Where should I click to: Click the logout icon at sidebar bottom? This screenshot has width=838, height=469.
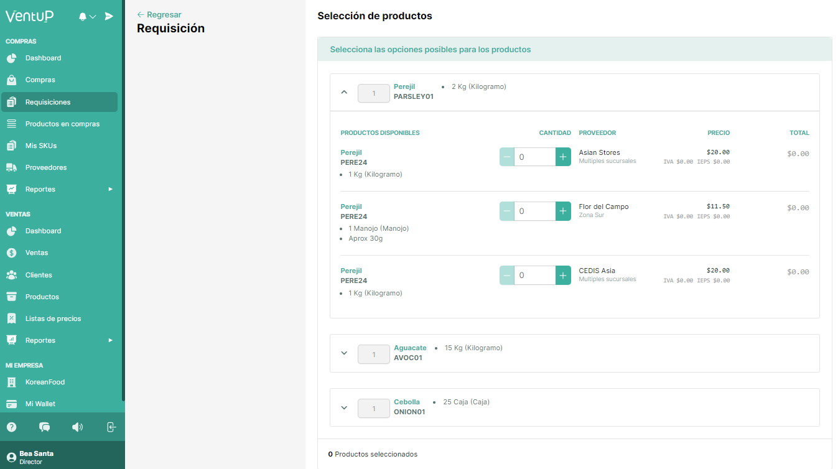pyautogui.click(x=111, y=427)
